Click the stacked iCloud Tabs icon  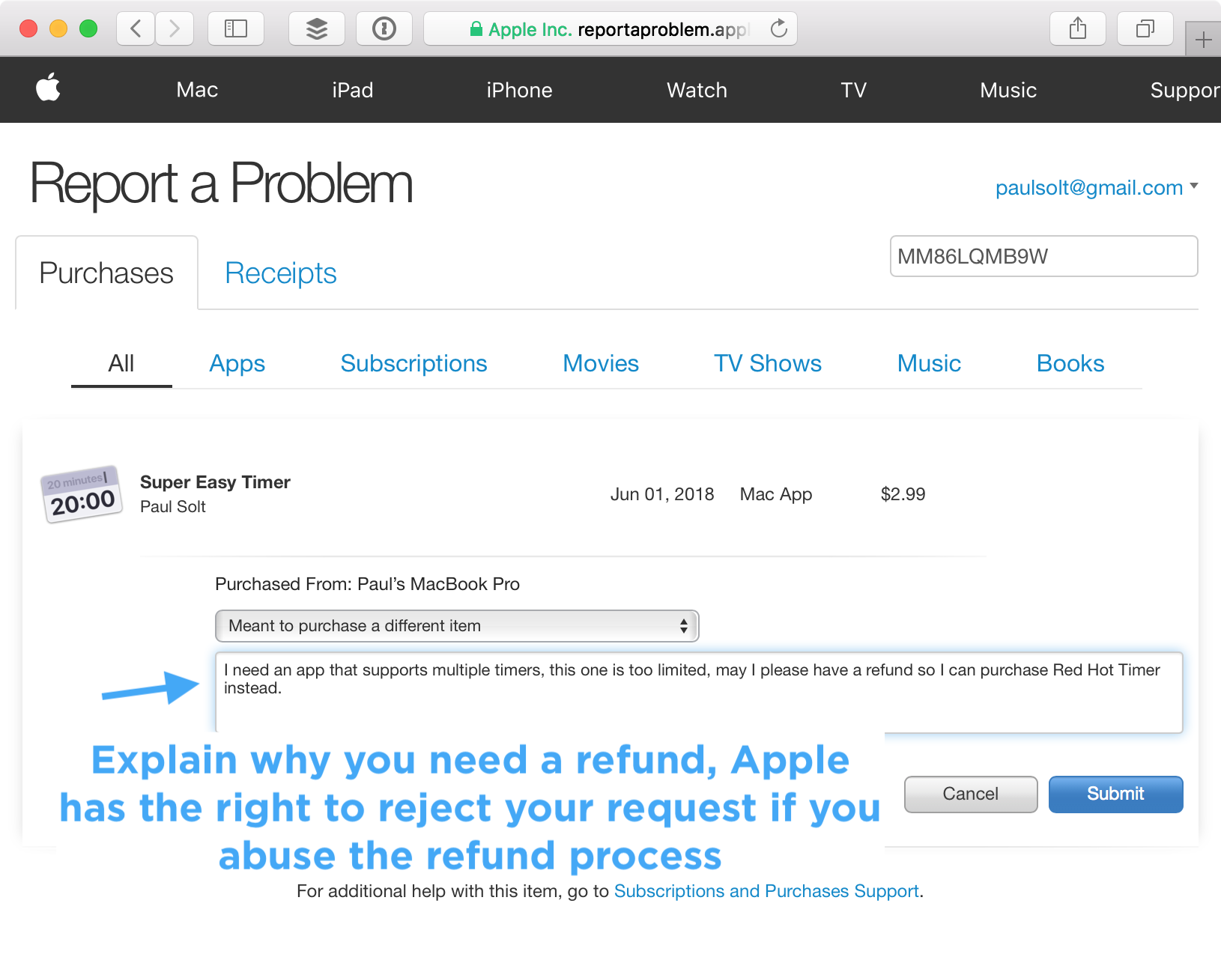click(x=316, y=28)
